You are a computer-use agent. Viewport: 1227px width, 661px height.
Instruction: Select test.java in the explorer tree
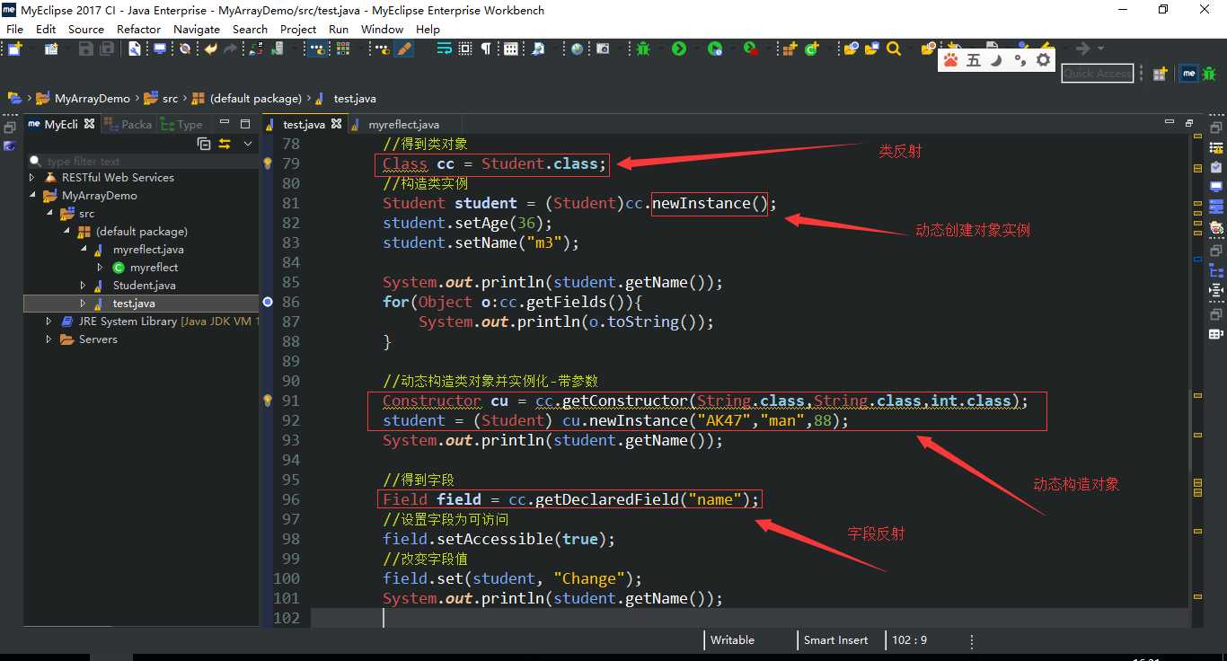(x=134, y=304)
